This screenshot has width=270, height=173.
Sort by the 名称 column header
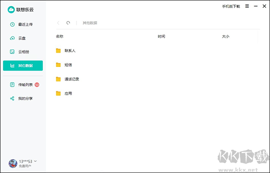click(x=59, y=36)
